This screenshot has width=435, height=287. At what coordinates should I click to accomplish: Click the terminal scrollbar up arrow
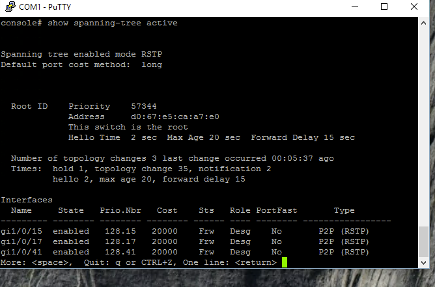pos(423,23)
